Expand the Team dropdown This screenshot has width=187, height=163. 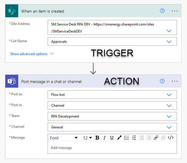(x=169, y=116)
